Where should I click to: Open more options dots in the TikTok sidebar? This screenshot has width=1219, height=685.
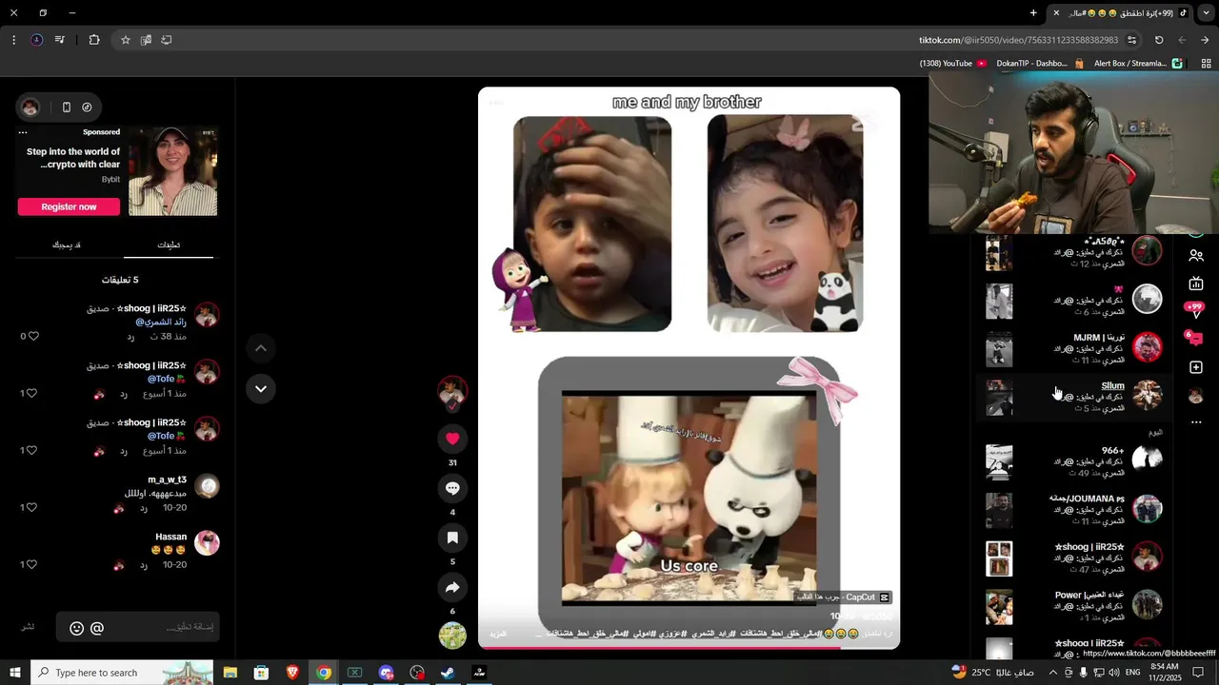[1196, 421]
